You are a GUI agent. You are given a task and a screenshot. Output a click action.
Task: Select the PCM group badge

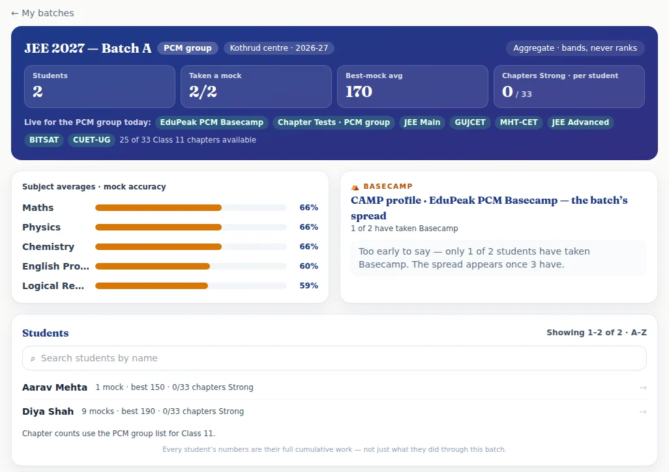(x=188, y=48)
